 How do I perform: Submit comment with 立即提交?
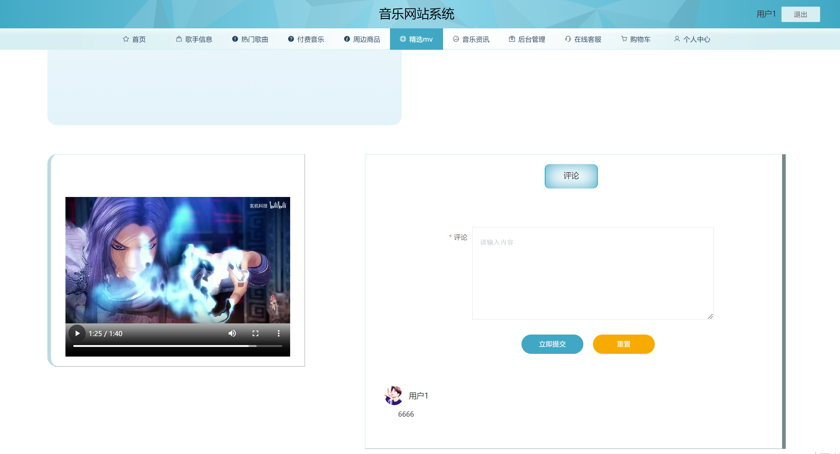pyautogui.click(x=552, y=344)
